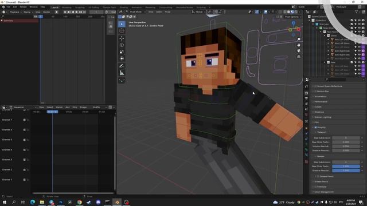The height and width of the screenshot is (206, 367).
Task: Open the World properties tab icon
Action: click(306, 114)
